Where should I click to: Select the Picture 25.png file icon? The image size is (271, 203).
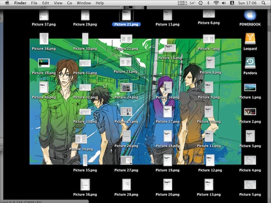point(126,112)
